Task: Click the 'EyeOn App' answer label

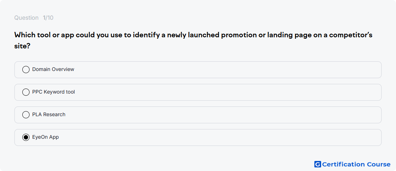Action: pos(45,137)
